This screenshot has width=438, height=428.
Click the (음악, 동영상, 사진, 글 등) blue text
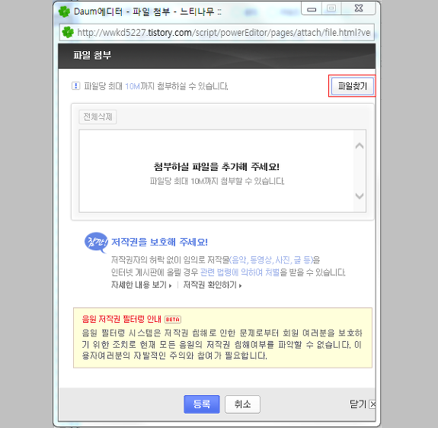coord(271,260)
